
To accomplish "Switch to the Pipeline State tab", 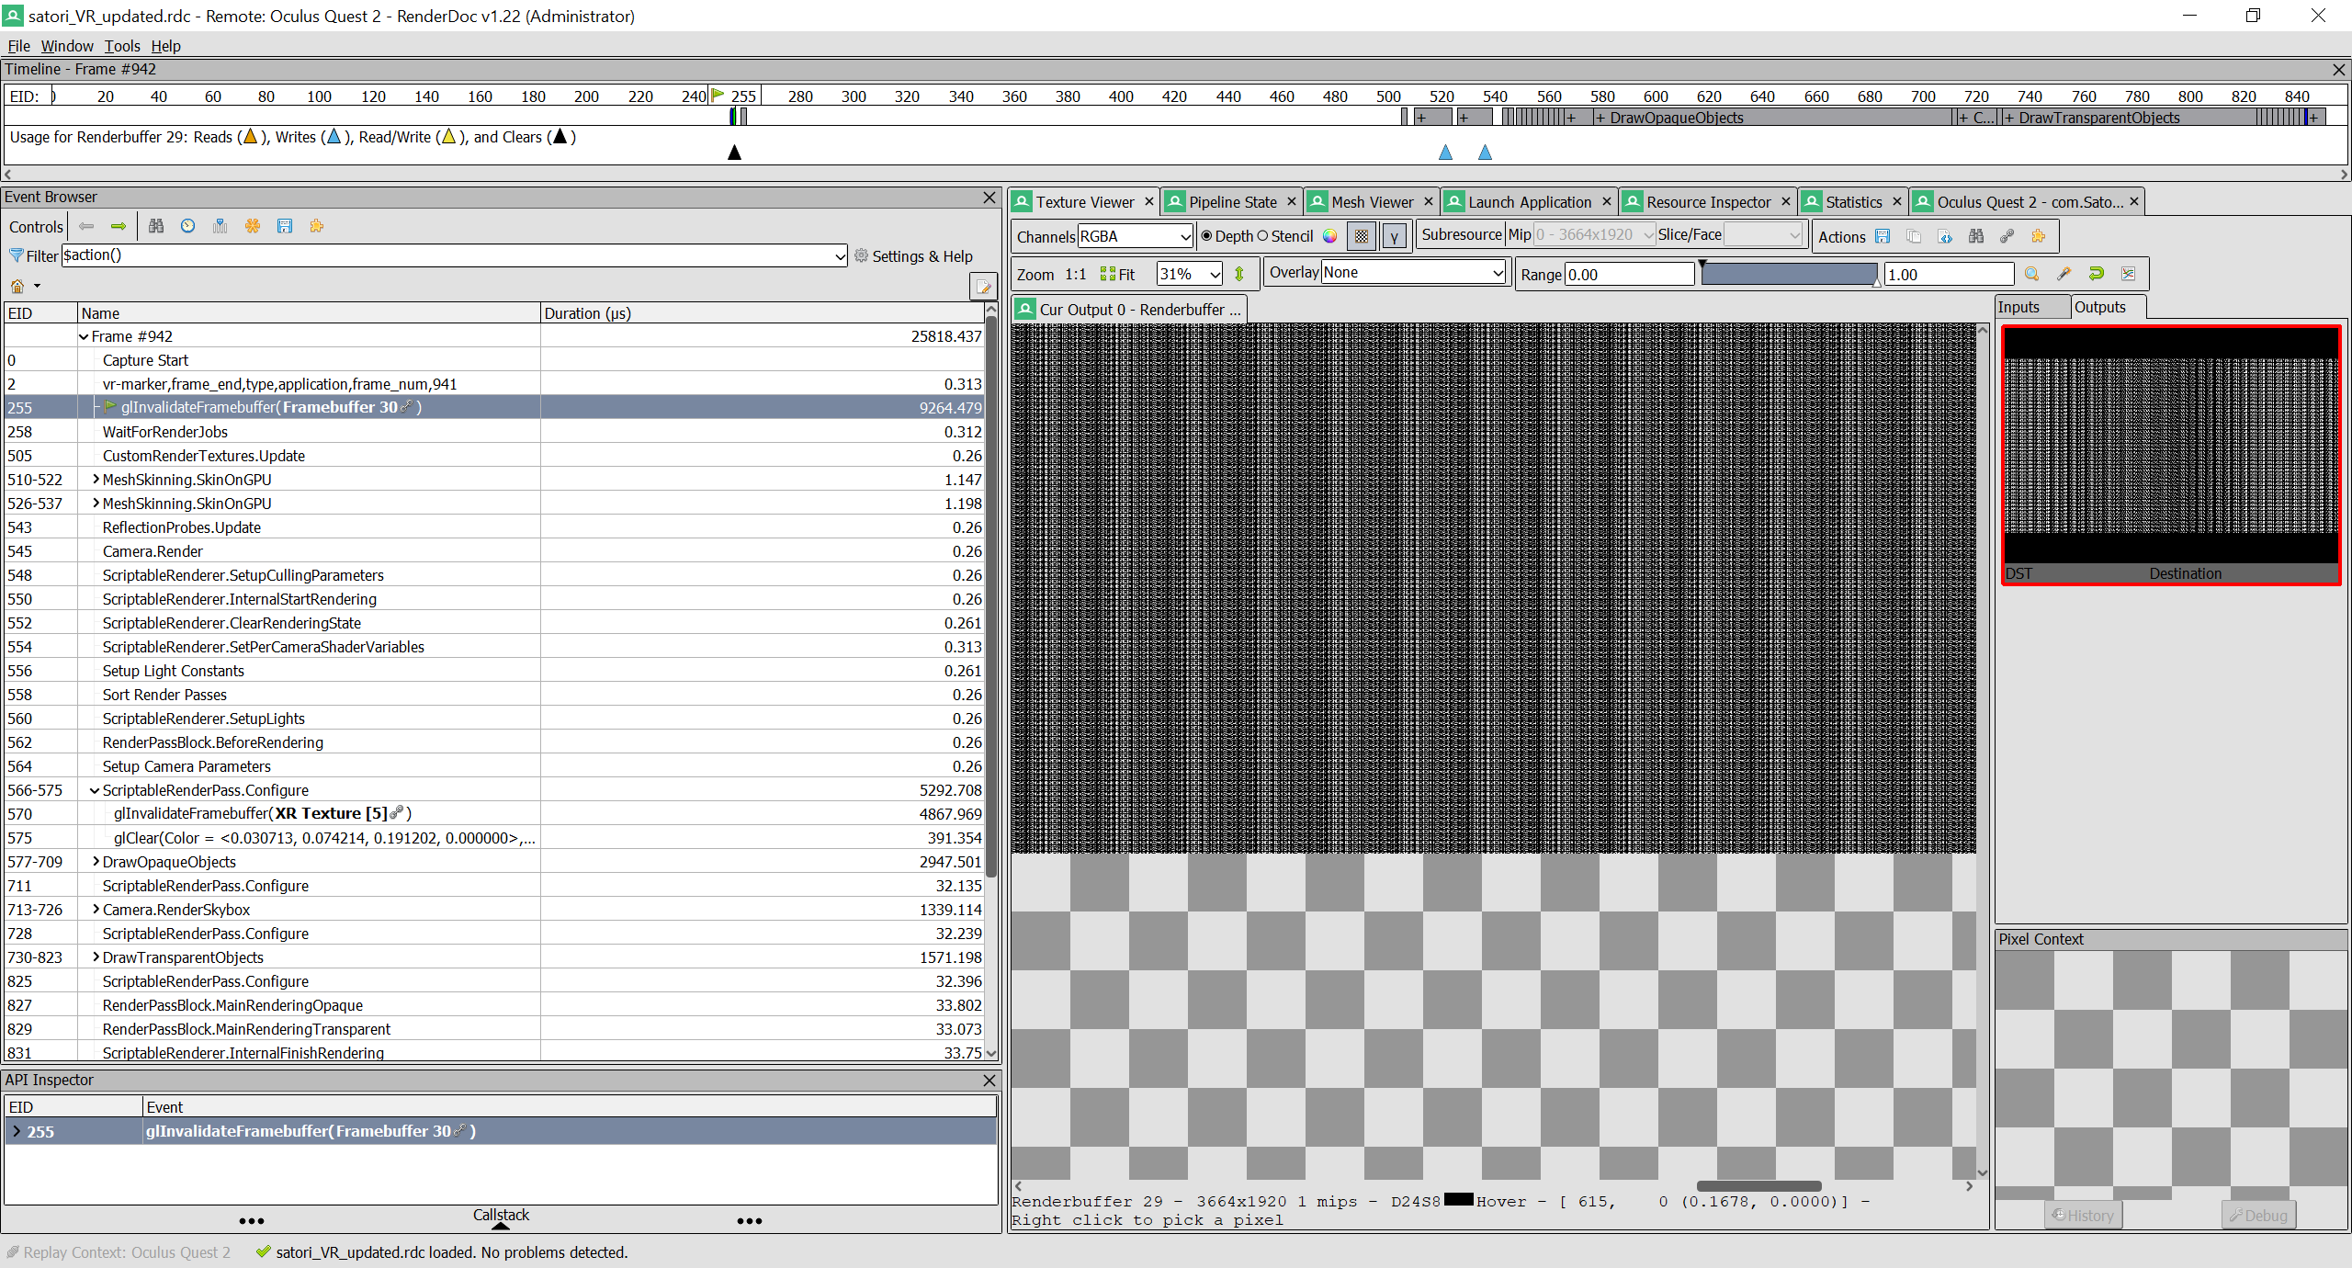I will [1231, 202].
